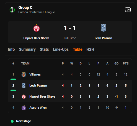Viewport: 137px width, 126px height.
Task: Click the Lech Poznan crest in scoreboard
Action: (x=104, y=28)
